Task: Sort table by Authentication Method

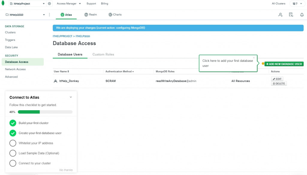Action: click(x=119, y=71)
